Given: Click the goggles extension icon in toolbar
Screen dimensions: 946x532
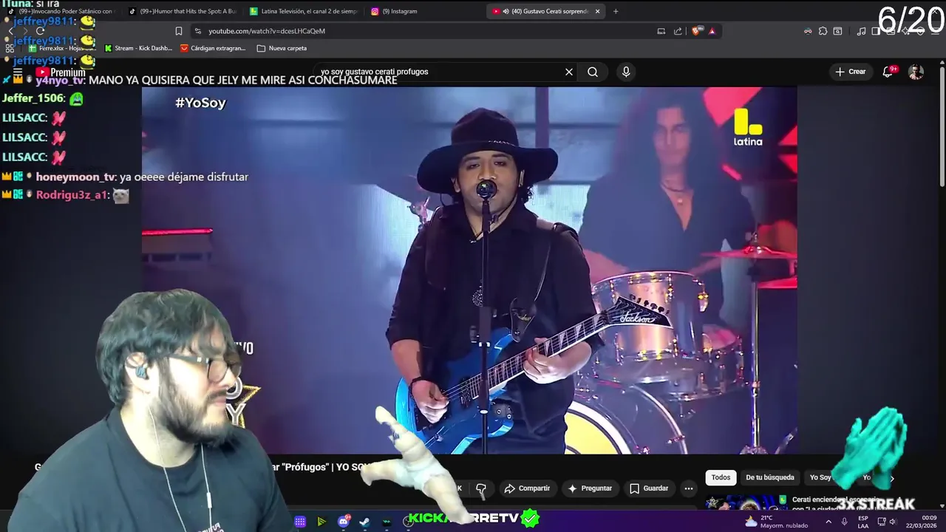Looking at the screenshot, I should (808, 31).
